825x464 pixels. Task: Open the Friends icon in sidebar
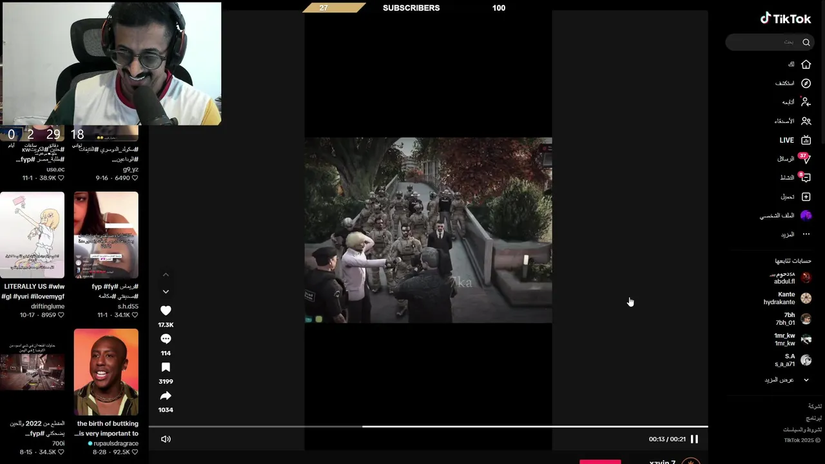click(x=806, y=121)
